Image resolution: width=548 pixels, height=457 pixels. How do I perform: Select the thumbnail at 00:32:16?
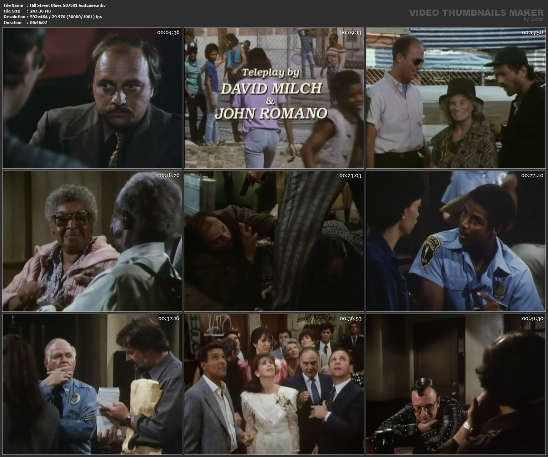[92, 384]
